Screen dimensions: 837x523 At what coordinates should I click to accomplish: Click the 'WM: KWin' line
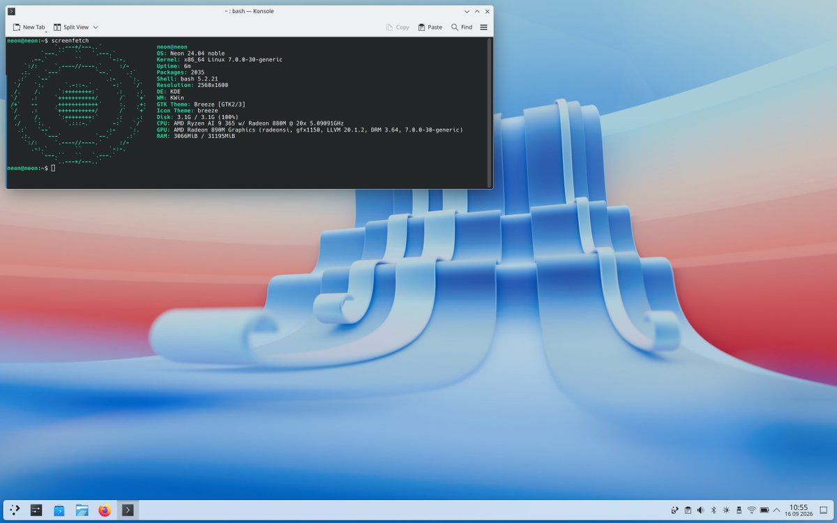(170, 98)
